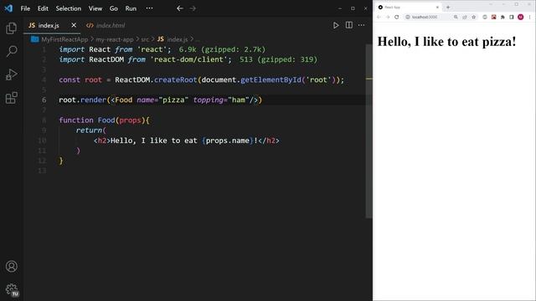Click line number 6 in the gutter

pos(44,100)
